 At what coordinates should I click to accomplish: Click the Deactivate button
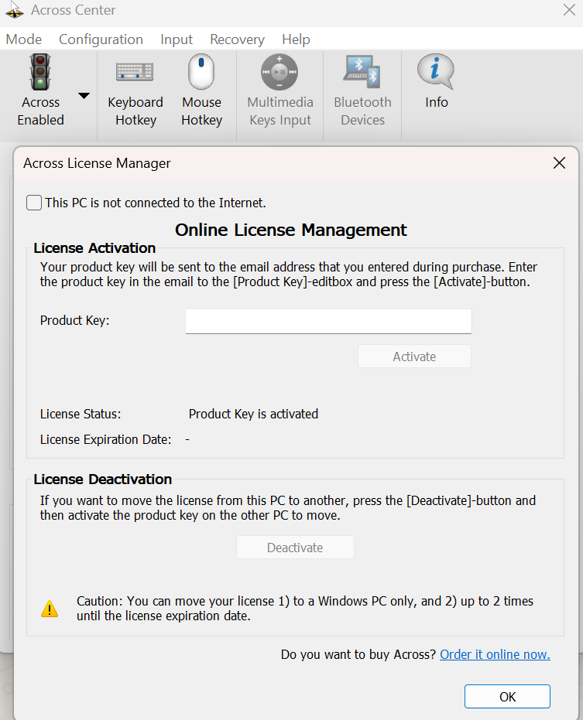(x=295, y=548)
